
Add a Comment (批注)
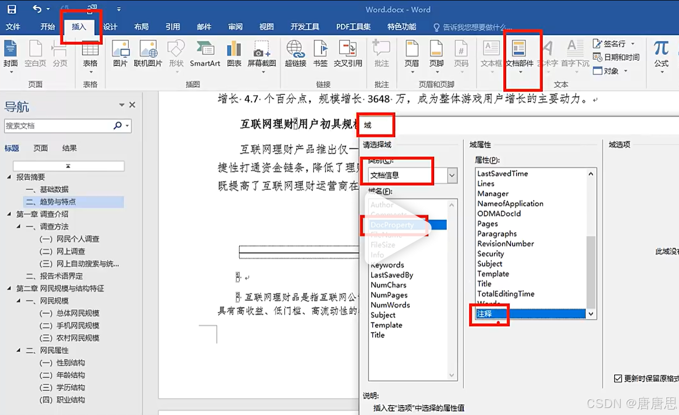(382, 54)
